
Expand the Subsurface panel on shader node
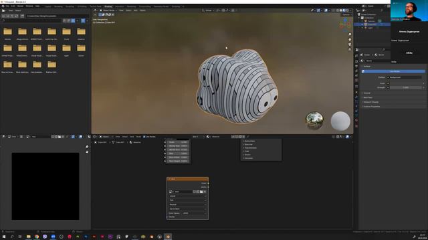(249, 141)
